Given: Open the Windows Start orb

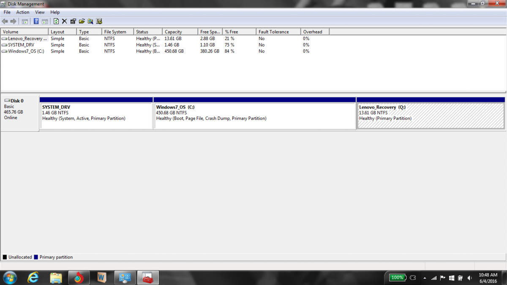Looking at the screenshot, I should pos(9,277).
